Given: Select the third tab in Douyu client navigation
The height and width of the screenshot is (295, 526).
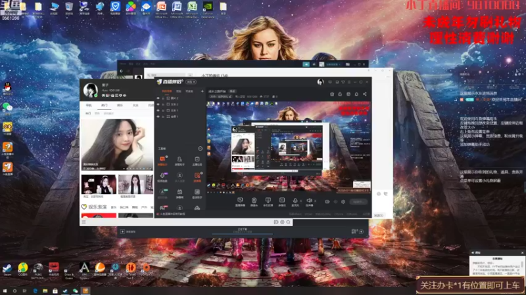Looking at the screenshot, I should (120, 106).
